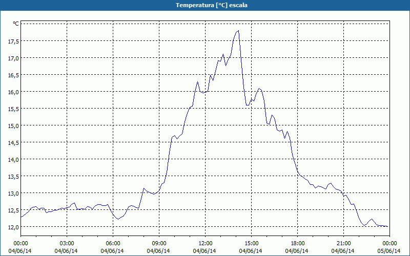Screen dimensions: 410x256
Task: Click the 03:00 time axis label
Action: click(67, 243)
